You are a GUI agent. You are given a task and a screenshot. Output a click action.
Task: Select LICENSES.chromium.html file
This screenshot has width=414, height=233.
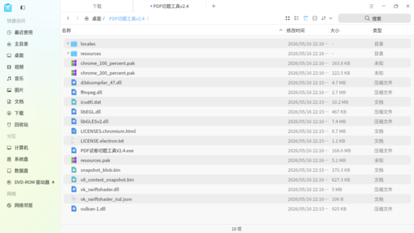[x=237, y=131]
